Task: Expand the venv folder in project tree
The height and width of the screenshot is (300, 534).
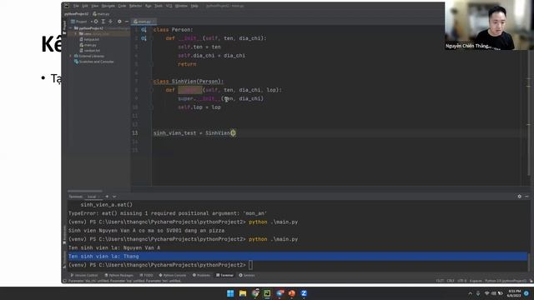Action: point(76,33)
